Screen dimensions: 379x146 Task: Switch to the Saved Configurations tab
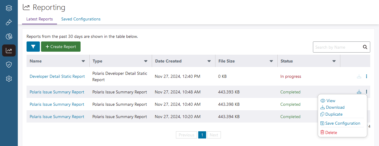(x=81, y=19)
